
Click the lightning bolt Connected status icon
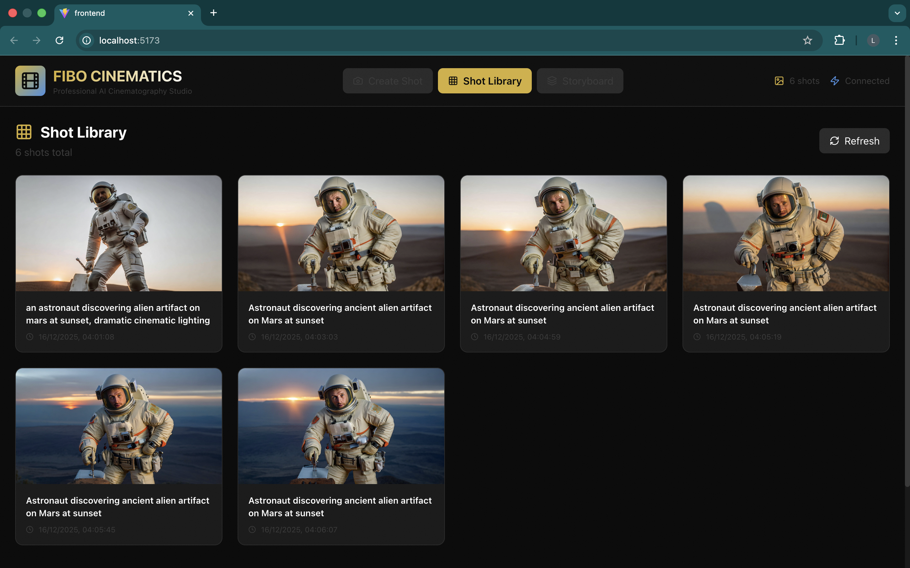[x=835, y=80]
